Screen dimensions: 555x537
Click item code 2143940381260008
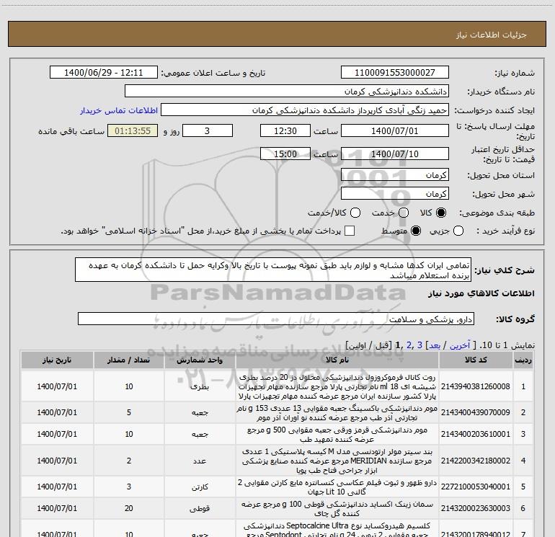[x=476, y=386]
